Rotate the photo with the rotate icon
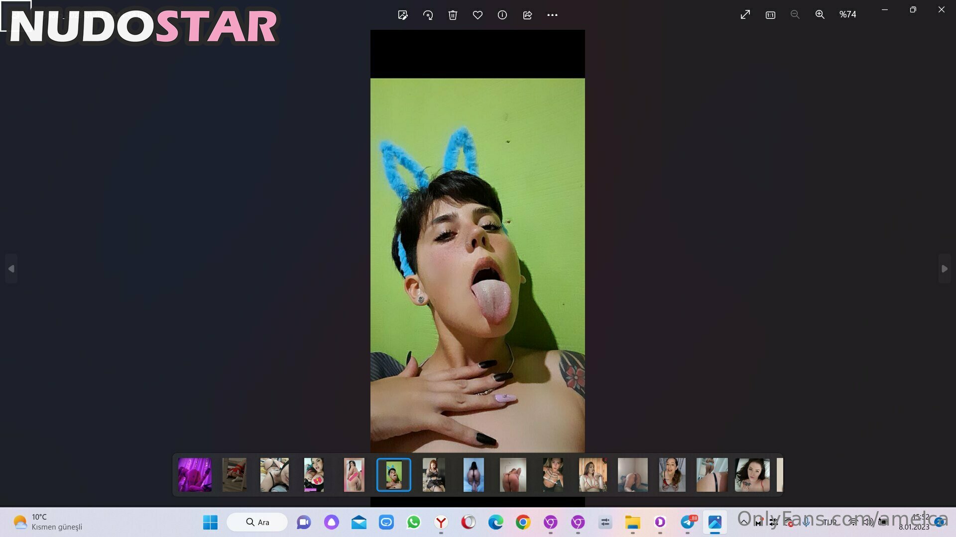 428,15
